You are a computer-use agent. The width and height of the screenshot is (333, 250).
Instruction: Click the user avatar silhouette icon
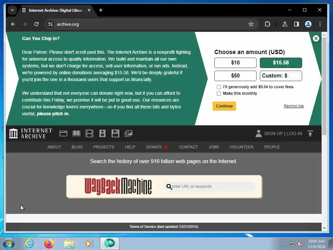259,133
